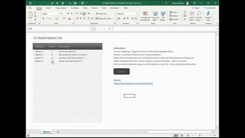Click the Share button
245x138 pixels.
pyautogui.click(x=196, y=8)
